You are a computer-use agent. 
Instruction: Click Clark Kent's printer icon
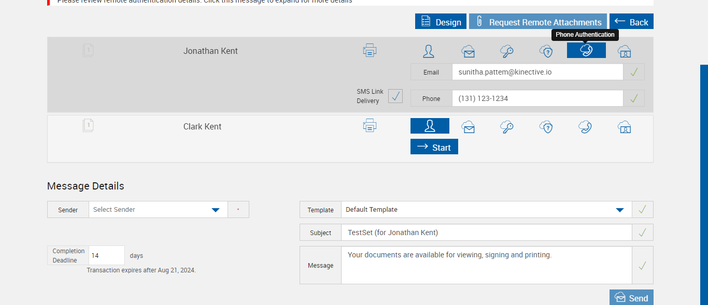[370, 125]
